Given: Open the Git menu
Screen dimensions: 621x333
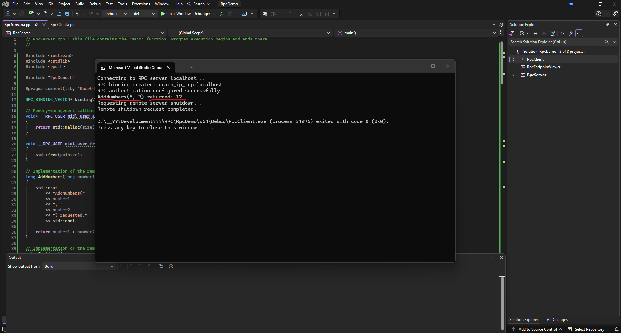Looking at the screenshot, I should [51, 4].
